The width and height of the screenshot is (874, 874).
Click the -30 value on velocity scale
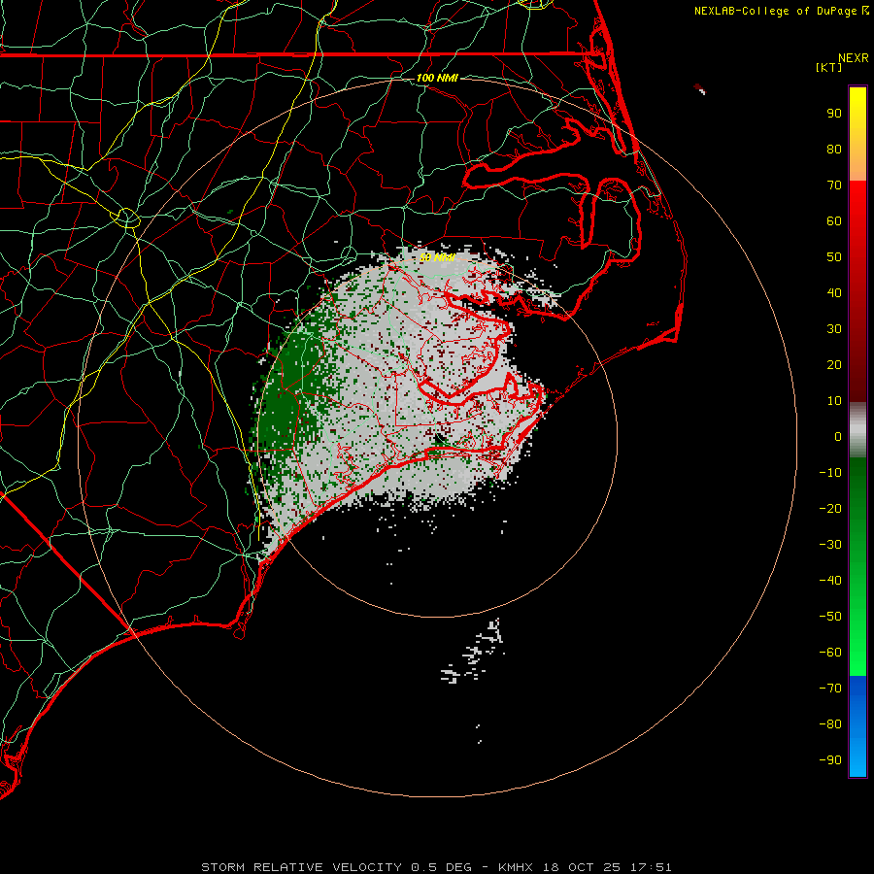(x=830, y=545)
